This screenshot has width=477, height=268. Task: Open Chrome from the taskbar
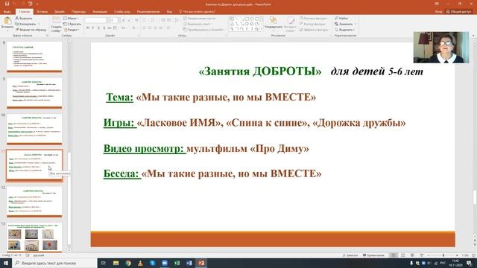click(x=128, y=263)
